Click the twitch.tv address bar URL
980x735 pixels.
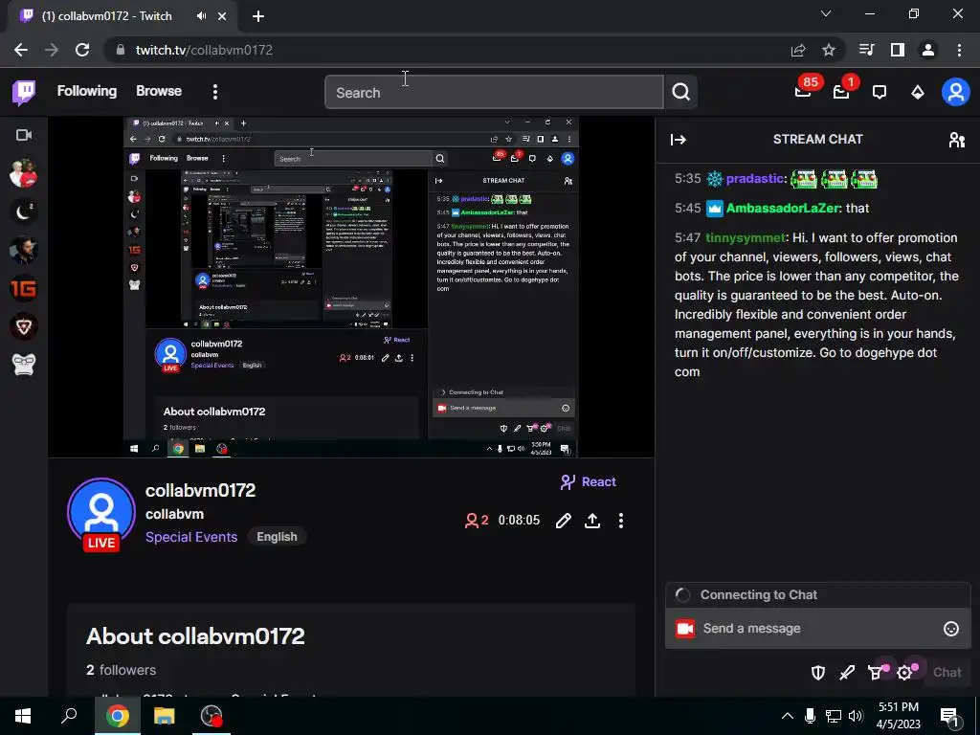coord(204,50)
